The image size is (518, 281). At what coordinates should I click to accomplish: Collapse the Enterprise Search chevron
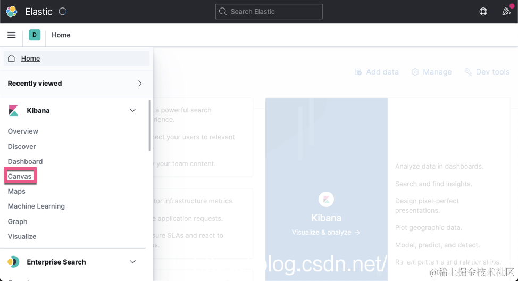132,262
